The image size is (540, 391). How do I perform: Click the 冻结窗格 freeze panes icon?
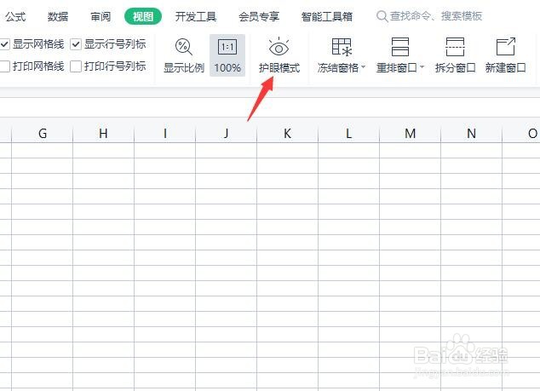click(342, 47)
